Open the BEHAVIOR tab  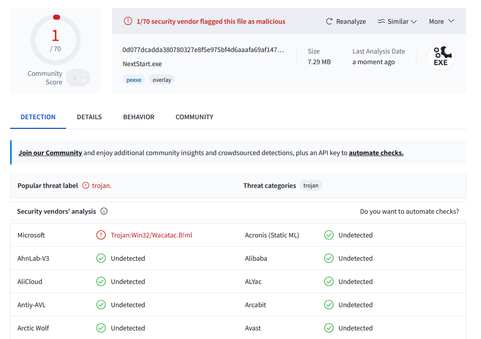(x=138, y=117)
